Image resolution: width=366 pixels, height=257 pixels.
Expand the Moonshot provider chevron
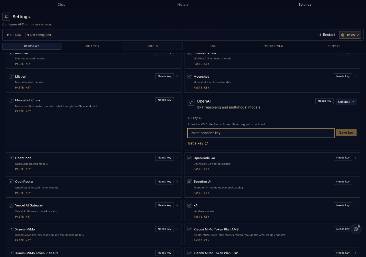pos(356,77)
